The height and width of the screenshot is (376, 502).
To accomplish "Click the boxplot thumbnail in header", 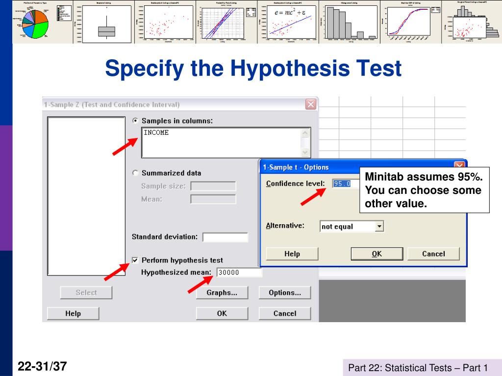I will coord(104,22).
